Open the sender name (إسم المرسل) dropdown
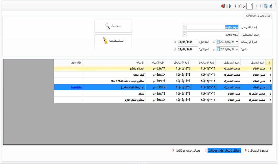This screenshot has height=164, width=278. 185,27
